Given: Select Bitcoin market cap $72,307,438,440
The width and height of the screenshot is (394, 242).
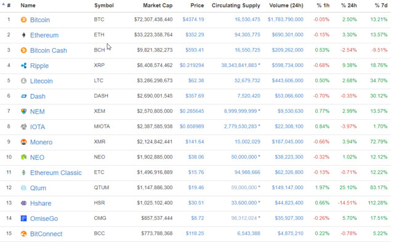Looking at the screenshot, I should coord(153,19).
